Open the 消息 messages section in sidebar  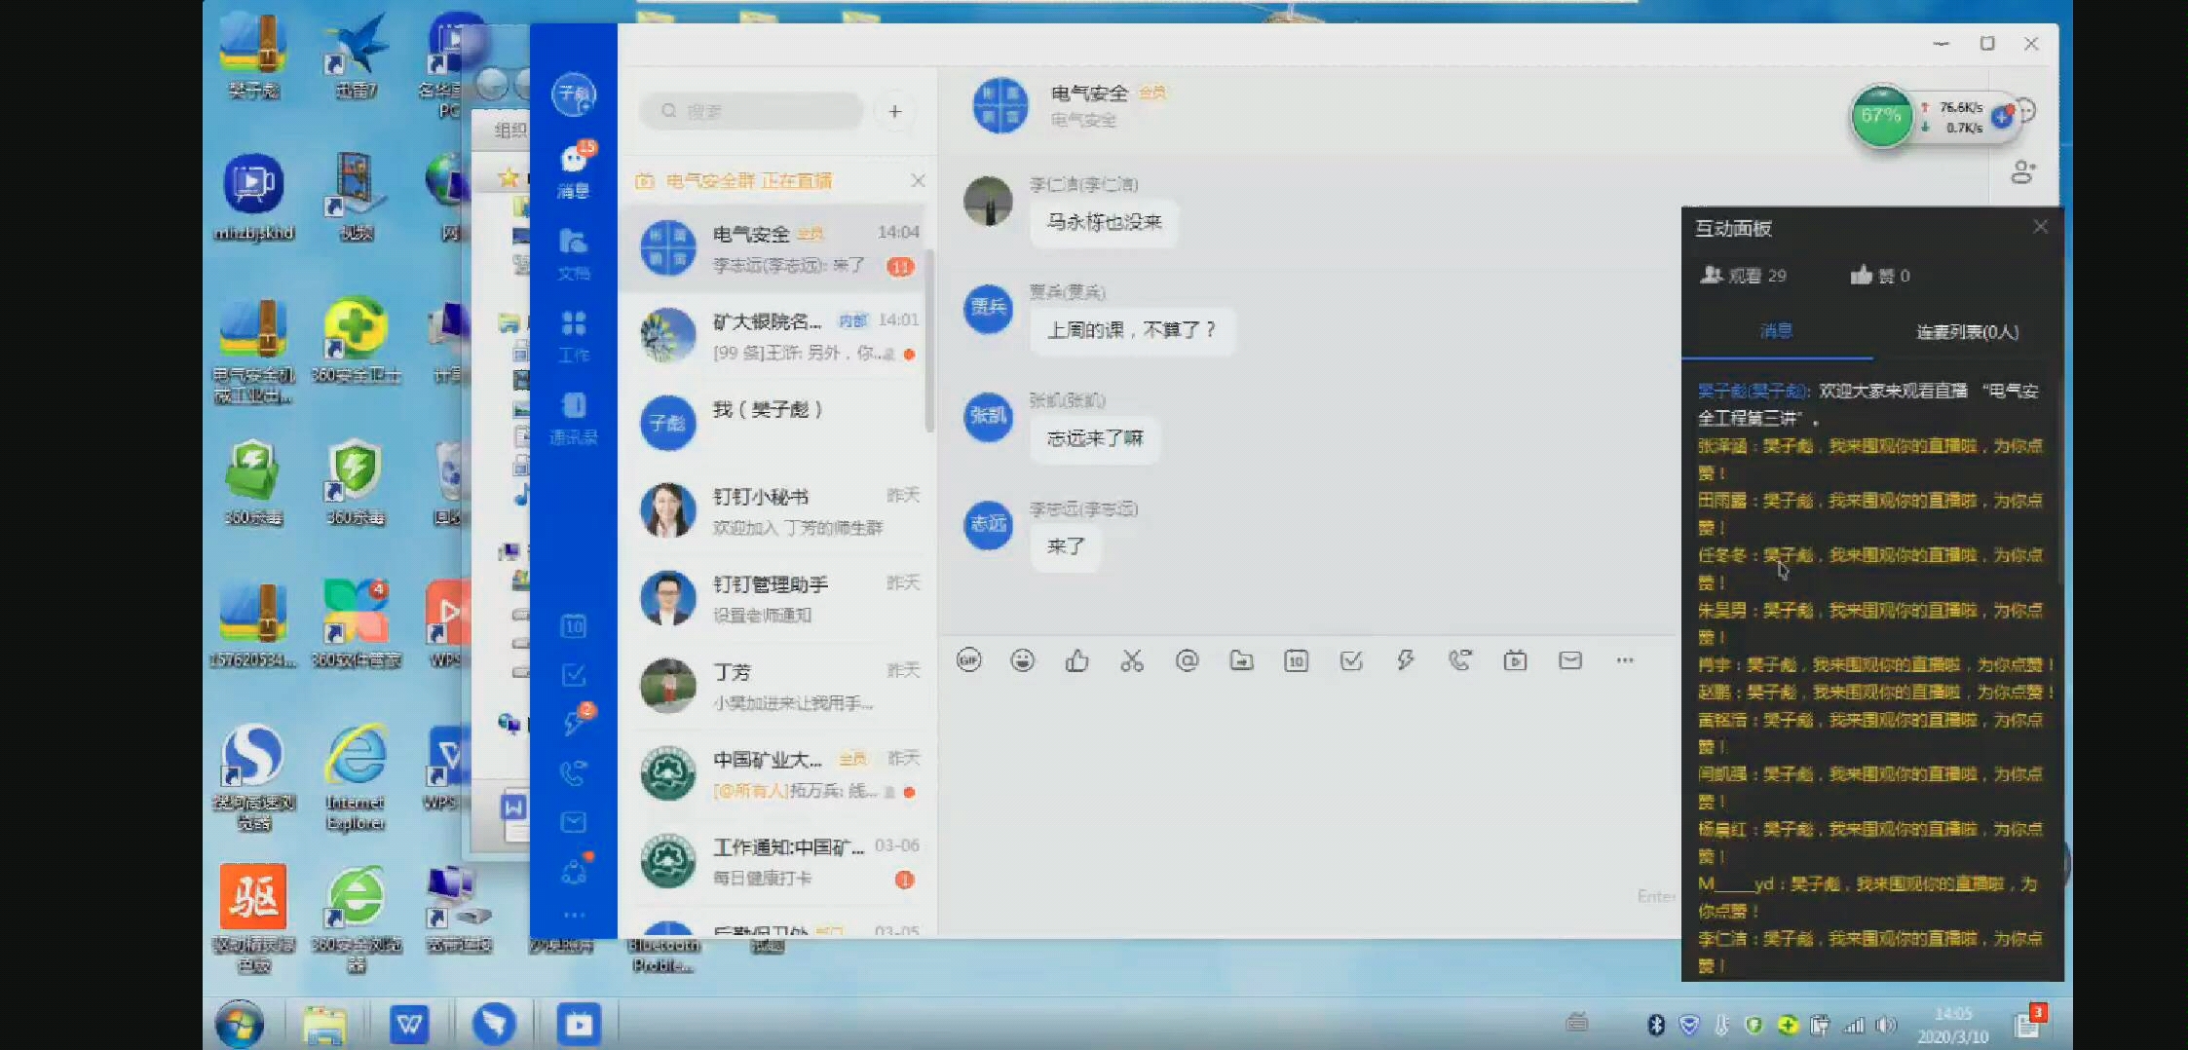click(574, 170)
